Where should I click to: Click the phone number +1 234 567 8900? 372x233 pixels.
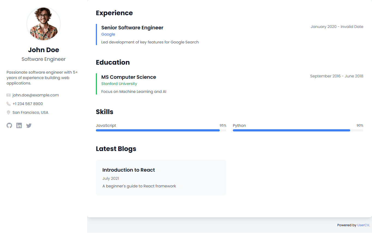tap(28, 104)
